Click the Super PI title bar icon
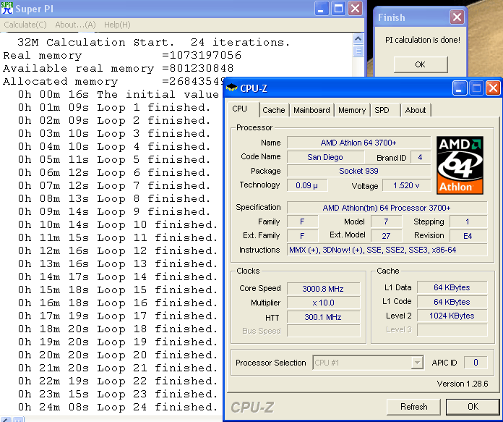Viewport: 503px width, 422px height. 7,9
